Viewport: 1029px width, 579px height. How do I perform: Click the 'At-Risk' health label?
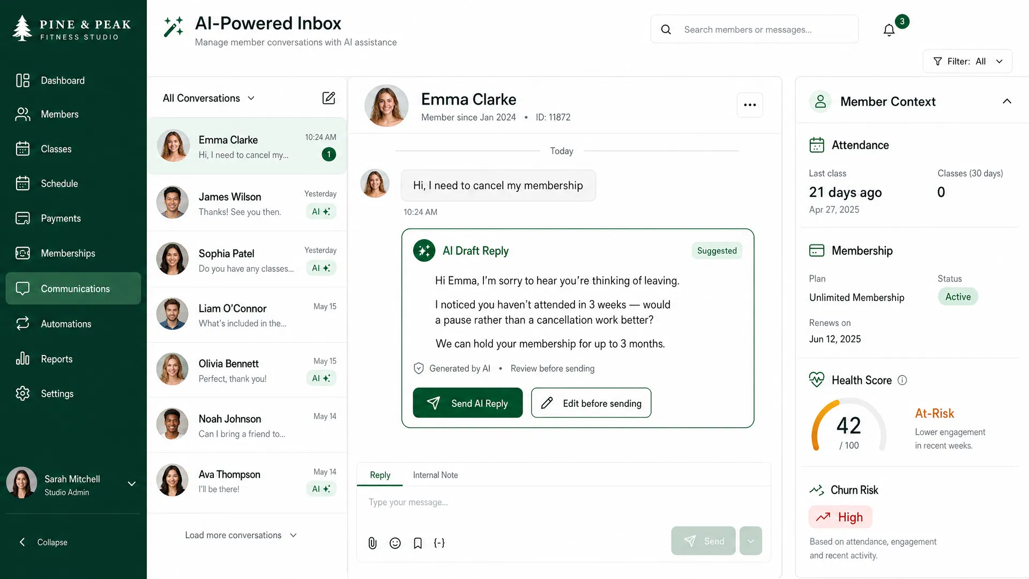coord(934,413)
